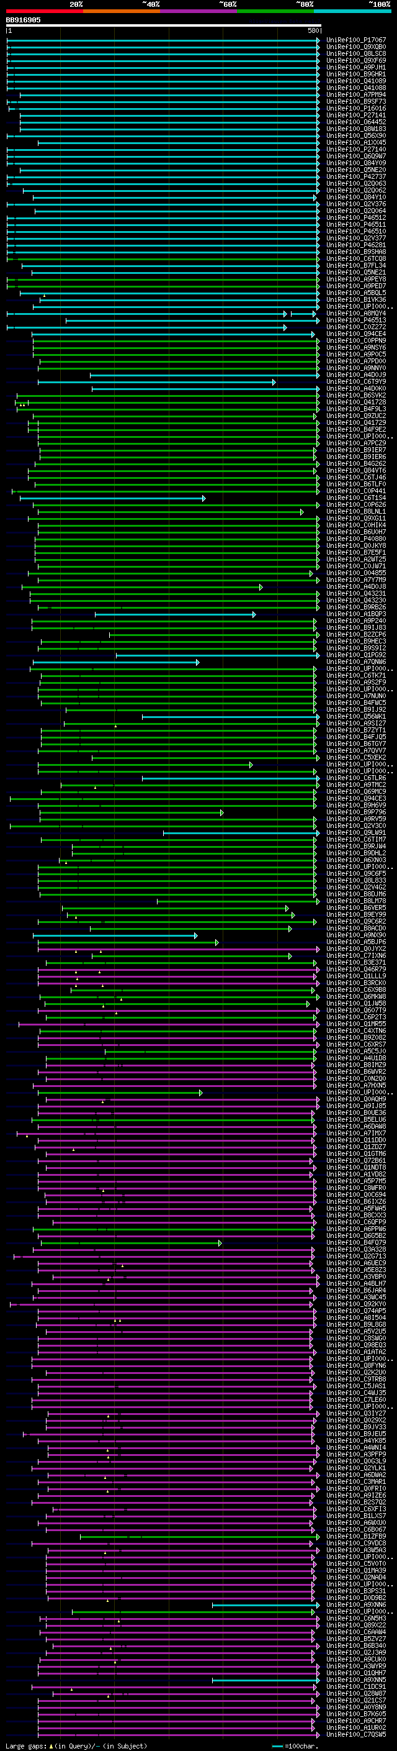Image resolution: width=397 pixels, height=1751 pixels.
Task: Open the UniRef100_A9PJH1 hit link
Action: (x=355, y=67)
